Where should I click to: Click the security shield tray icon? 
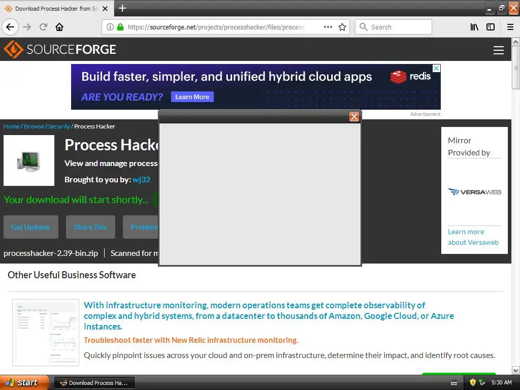click(x=473, y=382)
